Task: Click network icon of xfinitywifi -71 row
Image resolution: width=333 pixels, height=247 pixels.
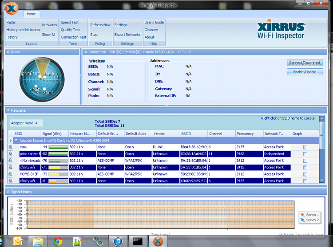Action: tap(10, 167)
